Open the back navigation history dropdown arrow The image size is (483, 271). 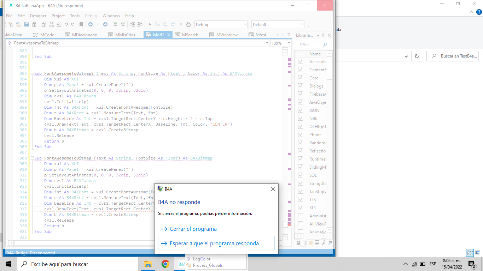coord(97,24)
